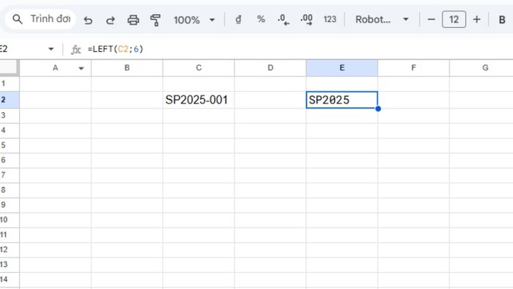Select column G header
This screenshot has height=289, width=513.
(x=481, y=68)
